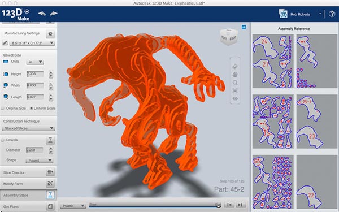Open the Shape dropdown set to Round

tap(39, 161)
